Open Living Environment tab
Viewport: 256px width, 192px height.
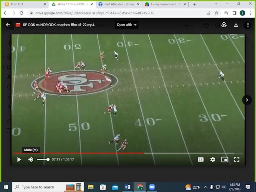pos(166,4)
